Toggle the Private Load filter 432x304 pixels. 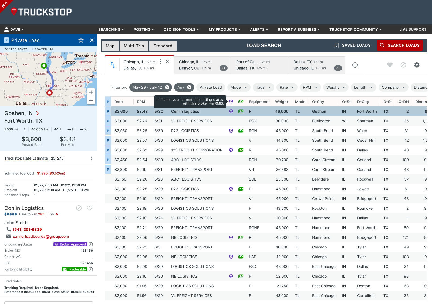[211, 87]
